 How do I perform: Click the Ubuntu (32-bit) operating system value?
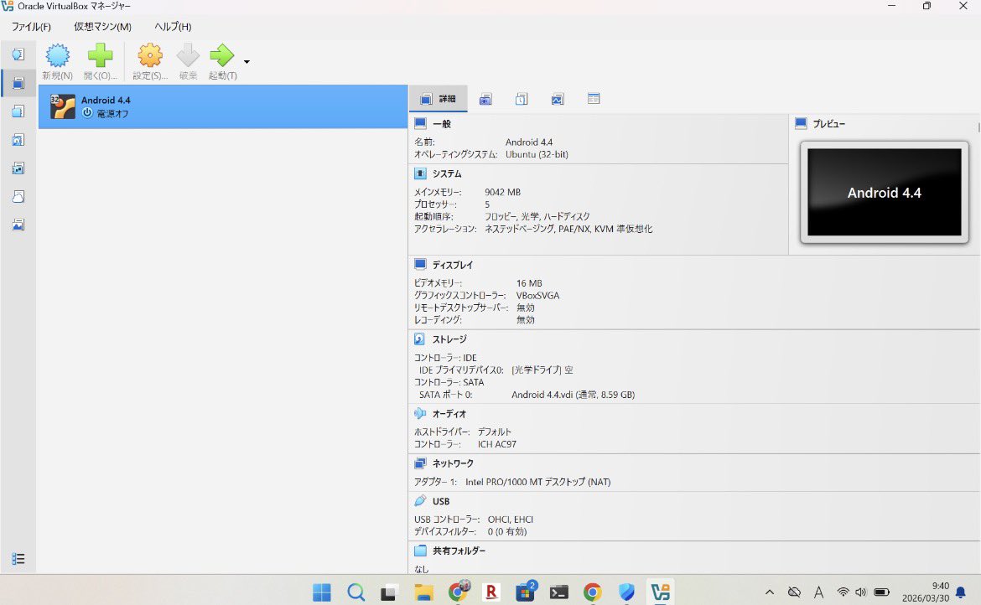coord(537,154)
